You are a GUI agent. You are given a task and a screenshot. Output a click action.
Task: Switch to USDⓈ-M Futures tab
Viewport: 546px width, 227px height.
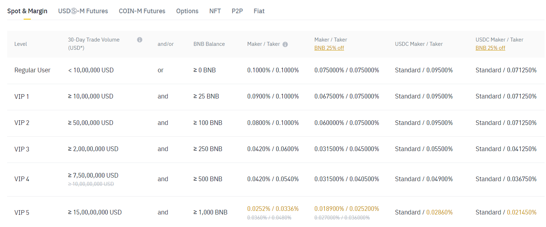click(x=83, y=11)
